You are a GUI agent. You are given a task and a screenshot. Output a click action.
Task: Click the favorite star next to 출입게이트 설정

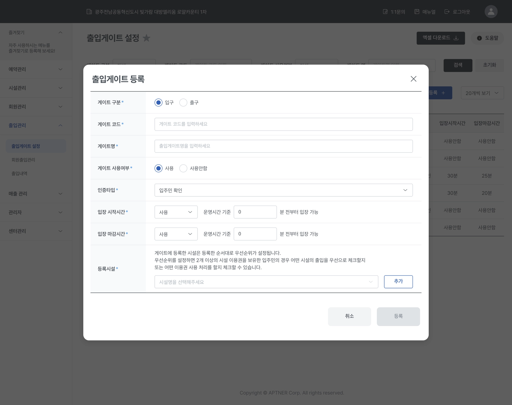(146, 38)
